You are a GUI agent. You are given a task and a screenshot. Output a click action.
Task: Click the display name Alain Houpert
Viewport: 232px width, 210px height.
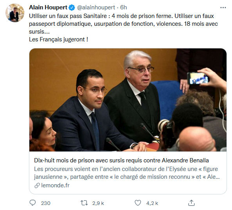pyautogui.click(x=48, y=7)
